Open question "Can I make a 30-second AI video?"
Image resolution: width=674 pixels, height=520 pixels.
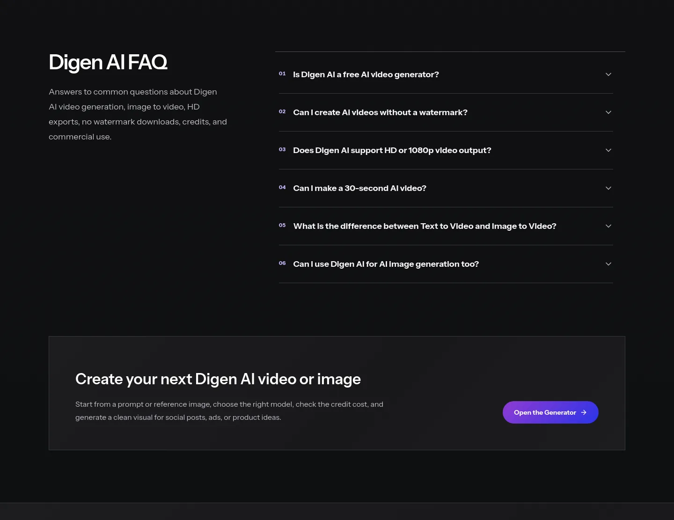pyautogui.click(x=446, y=188)
